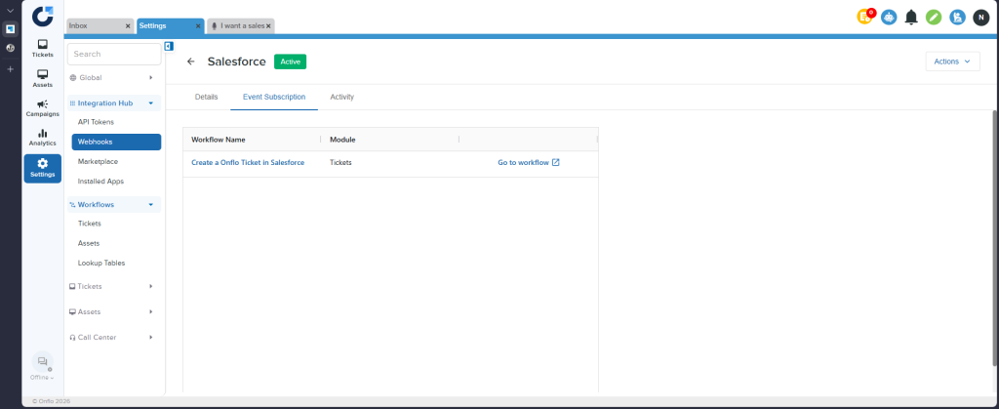Open the Tickets module in sidebar
Image resolution: width=999 pixels, height=409 pixels.
click(43, 49)
